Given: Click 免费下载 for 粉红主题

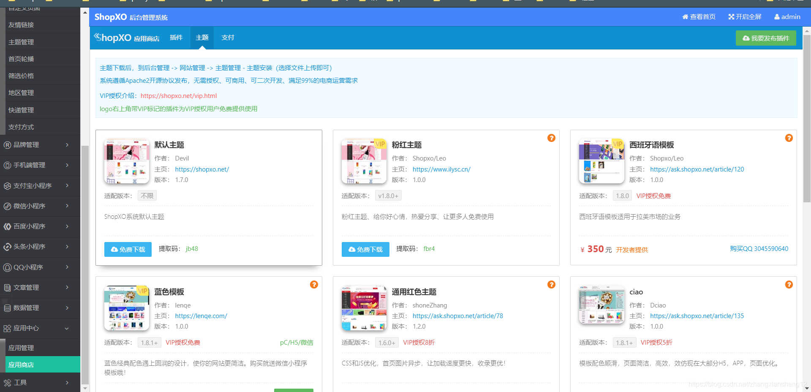Looking at the screenshot, I should (365, 250).
